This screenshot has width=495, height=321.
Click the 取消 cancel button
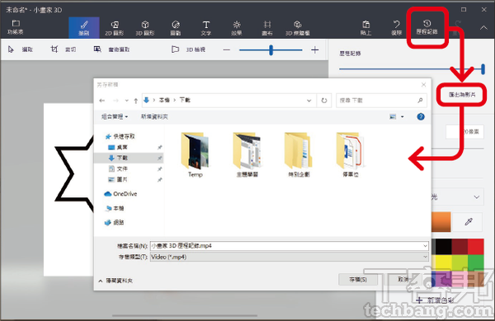[x=403, y=280]
